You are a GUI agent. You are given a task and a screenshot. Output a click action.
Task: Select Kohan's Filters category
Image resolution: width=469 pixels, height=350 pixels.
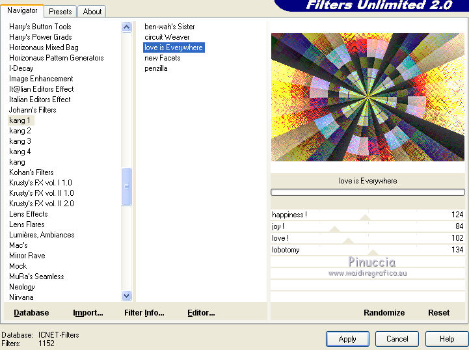click(31, 172)
